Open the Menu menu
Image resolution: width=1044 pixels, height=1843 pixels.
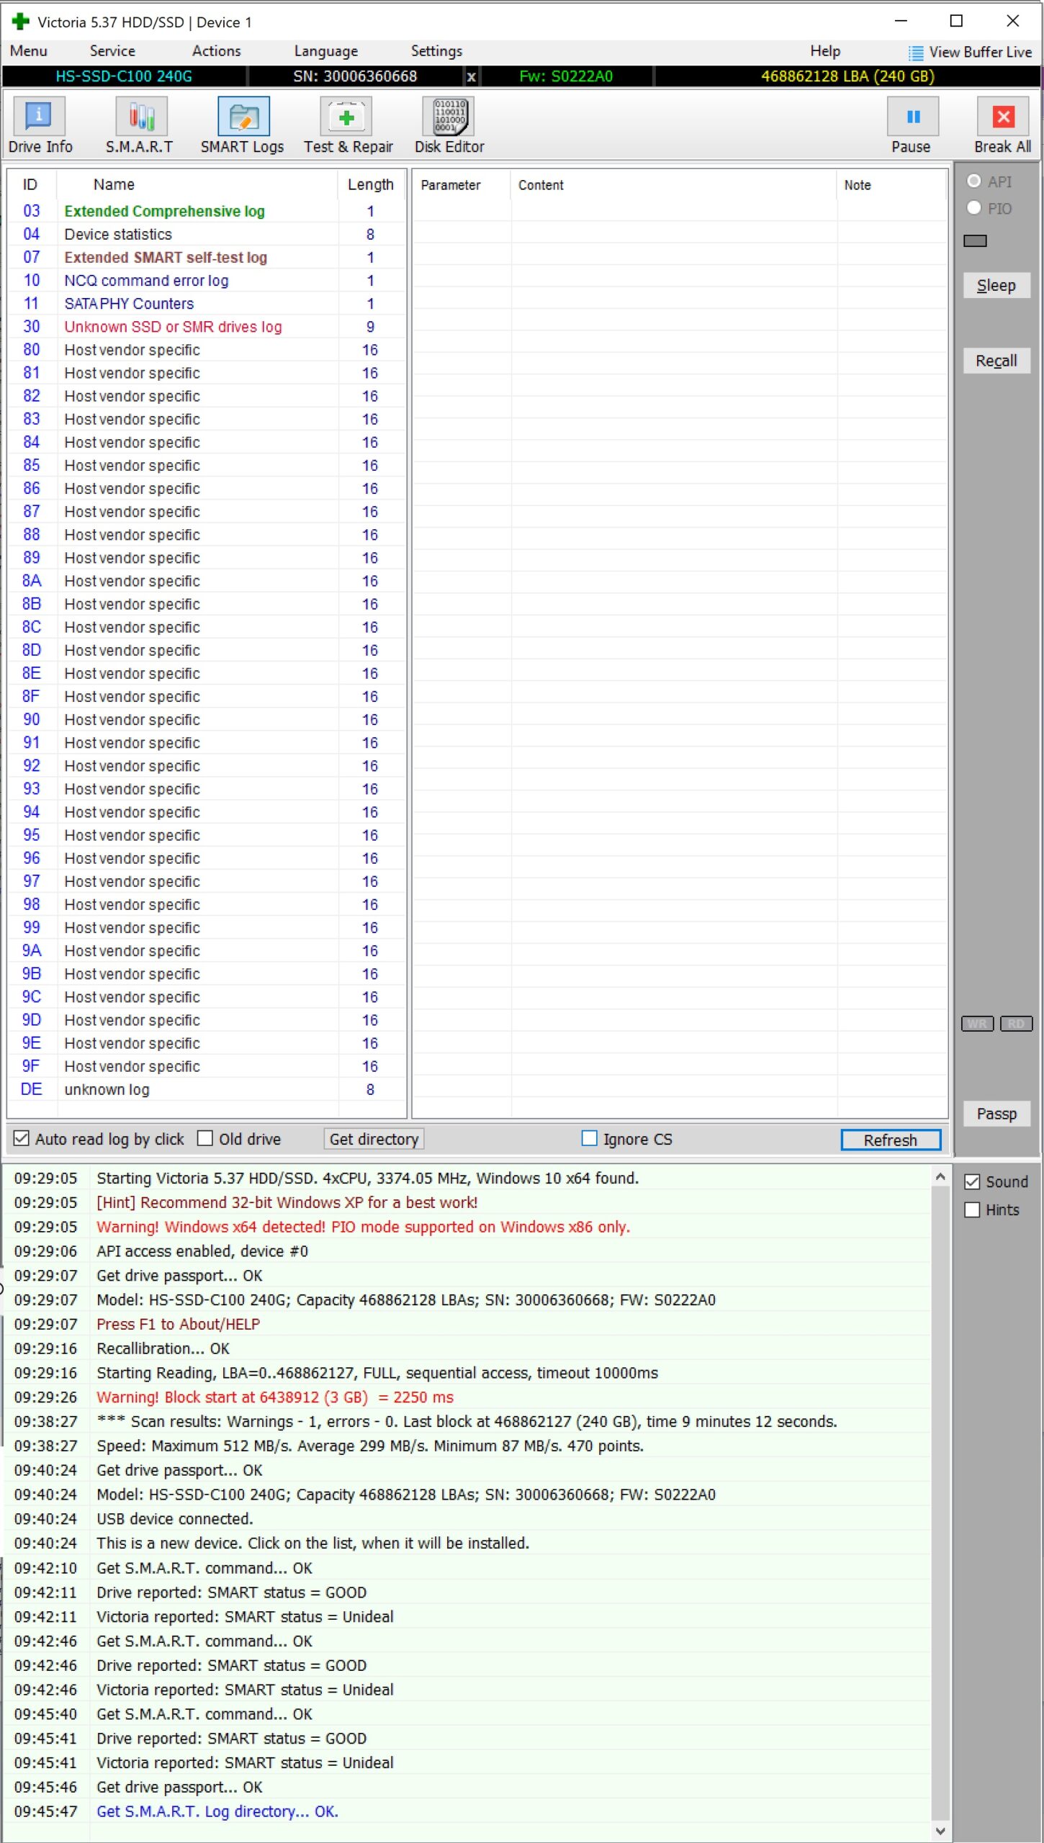pos(29,51)
